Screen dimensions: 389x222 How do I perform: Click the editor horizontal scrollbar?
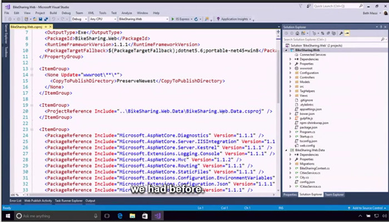(x=150, y=195)
